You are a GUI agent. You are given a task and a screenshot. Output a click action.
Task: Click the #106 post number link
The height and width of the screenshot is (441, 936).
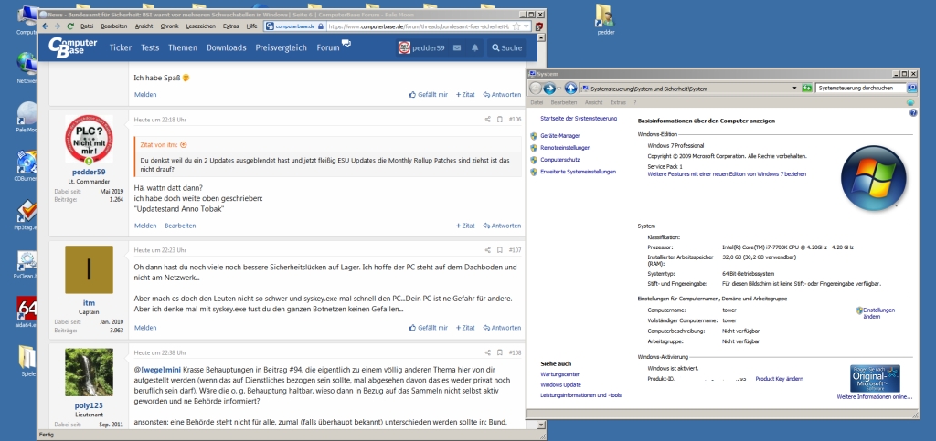(x=516, y=120)
